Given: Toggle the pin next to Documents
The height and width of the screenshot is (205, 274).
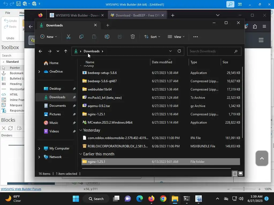Looking at the screenshot, I should [74, 106].
